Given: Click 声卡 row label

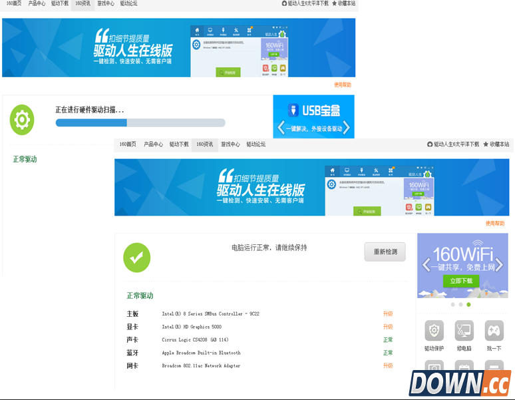Looking at the screenshot, I should click(132, 339).
